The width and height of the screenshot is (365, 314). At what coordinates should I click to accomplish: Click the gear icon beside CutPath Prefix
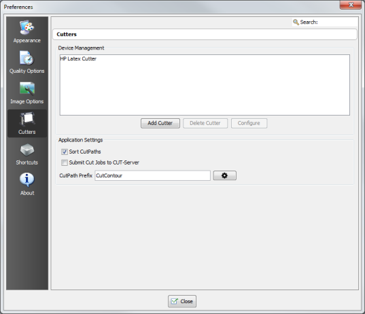tap(224, 175)
